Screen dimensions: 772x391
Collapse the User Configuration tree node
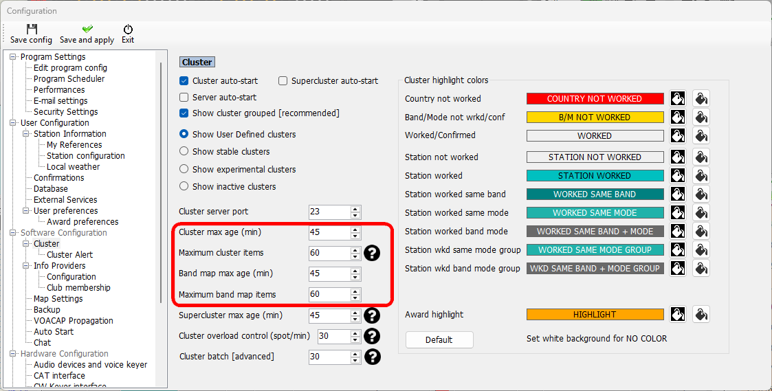[x=13, y=122]
